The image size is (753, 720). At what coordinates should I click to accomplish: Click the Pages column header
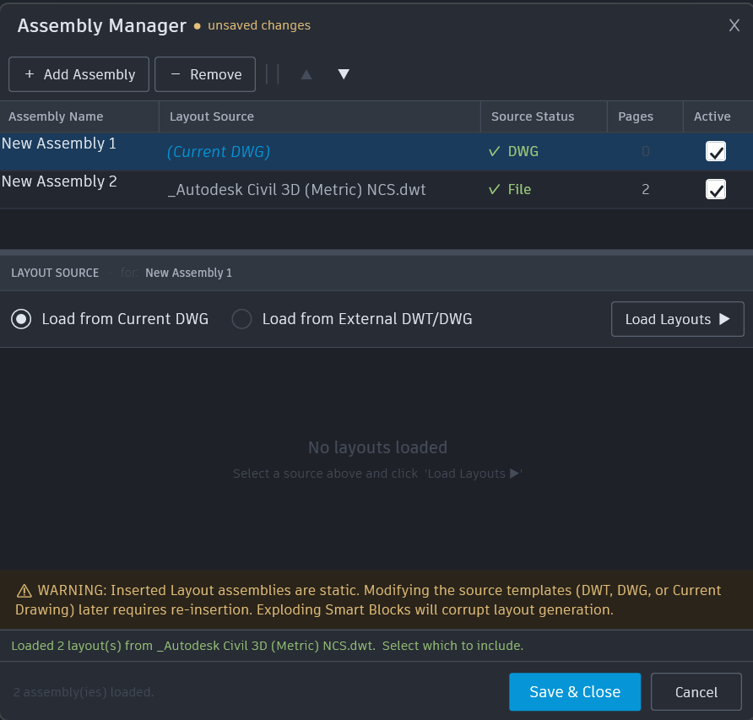[x=645, y=116]
